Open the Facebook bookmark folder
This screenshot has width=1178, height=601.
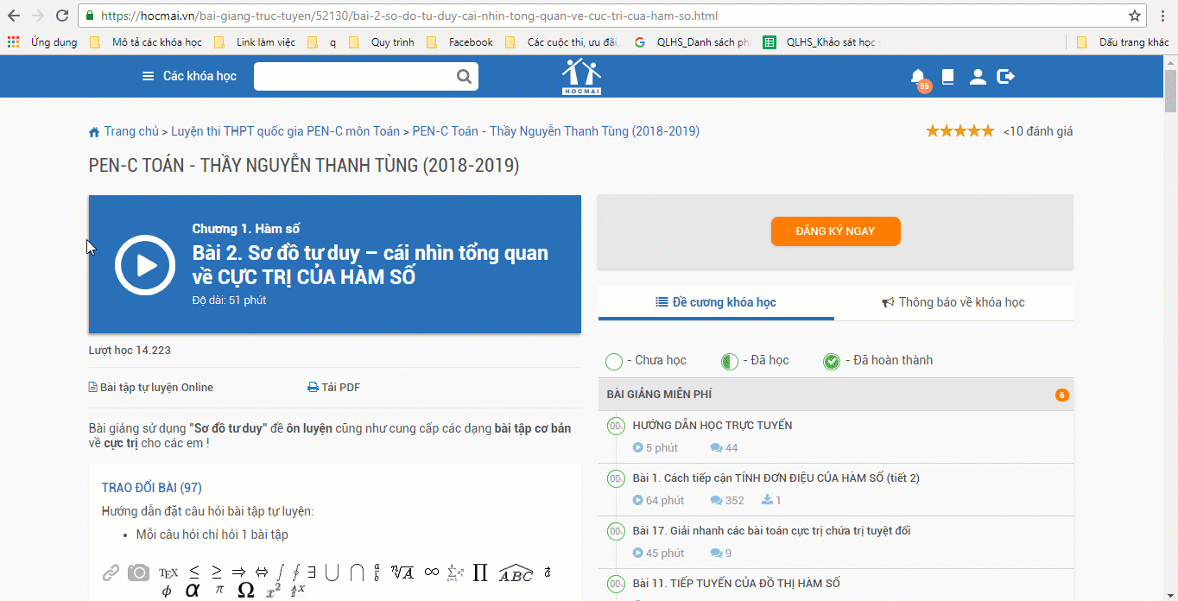pos(459,41)
